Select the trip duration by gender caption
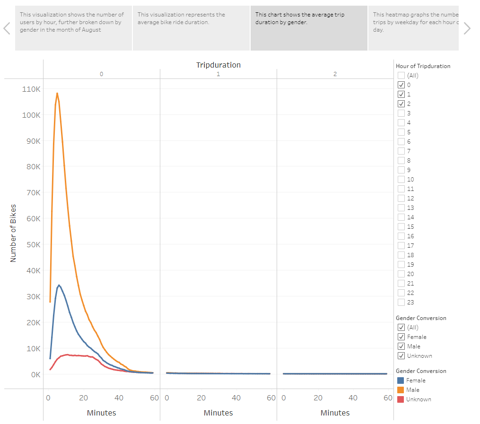The height and width of the screenshot is (424, 480). pyautogui.click(x=309, y=28)
